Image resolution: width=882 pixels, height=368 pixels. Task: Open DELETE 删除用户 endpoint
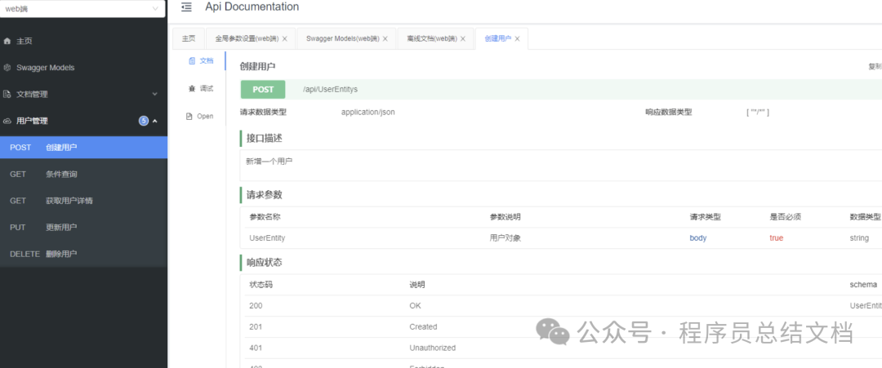pos(83,254)
